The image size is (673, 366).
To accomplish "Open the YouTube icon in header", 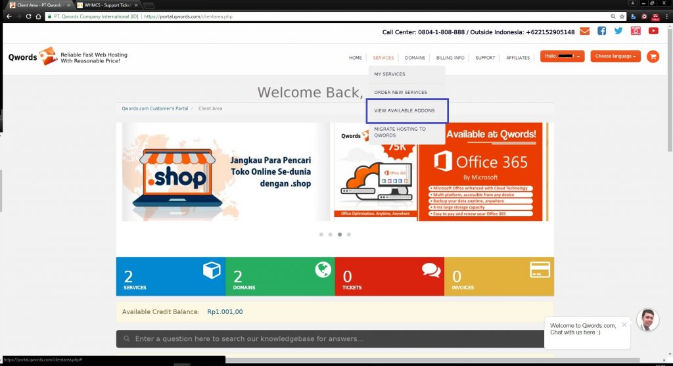I will pyautogui.click(x=653, y=31).
